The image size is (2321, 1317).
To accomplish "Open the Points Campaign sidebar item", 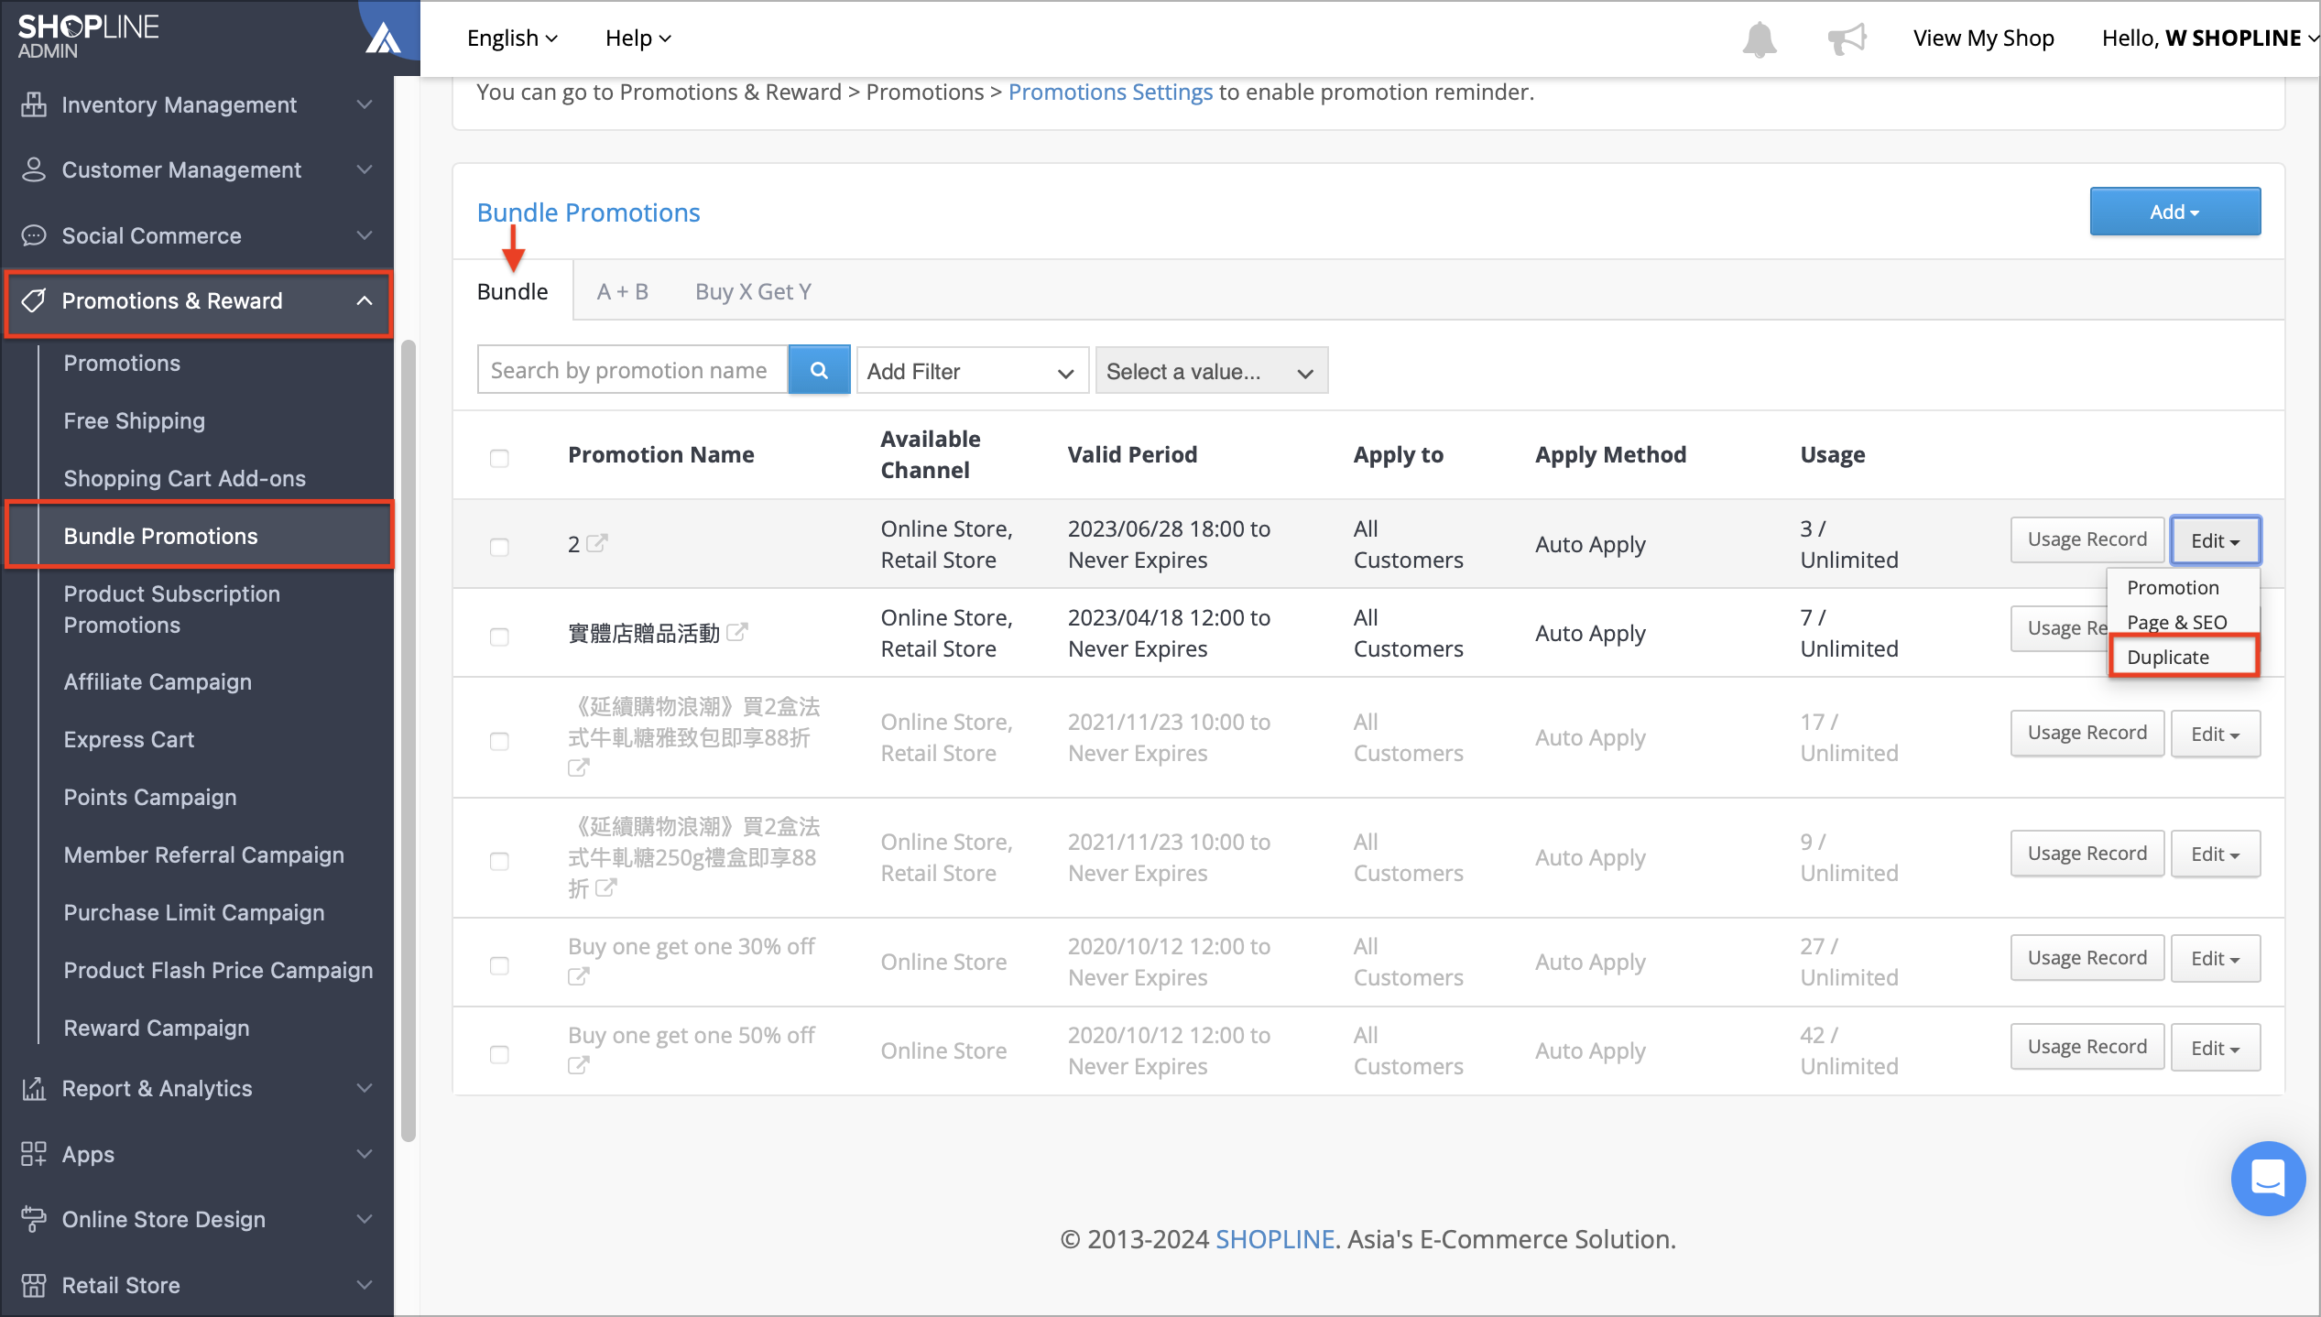I will [x=150, y=797].
